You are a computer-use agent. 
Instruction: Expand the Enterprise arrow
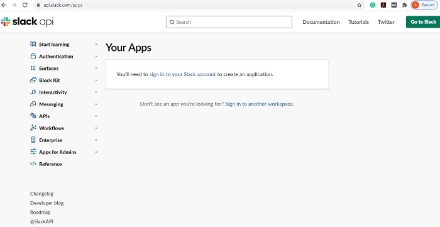[96, 140]
